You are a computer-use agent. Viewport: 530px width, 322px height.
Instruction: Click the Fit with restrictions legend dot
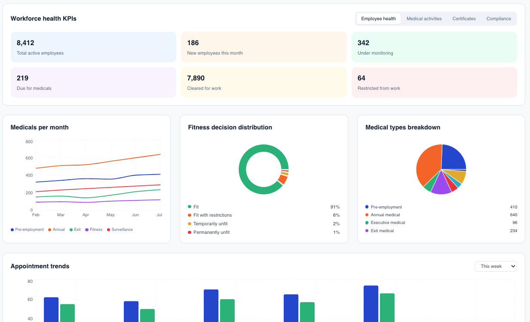[x=190, y=215]
